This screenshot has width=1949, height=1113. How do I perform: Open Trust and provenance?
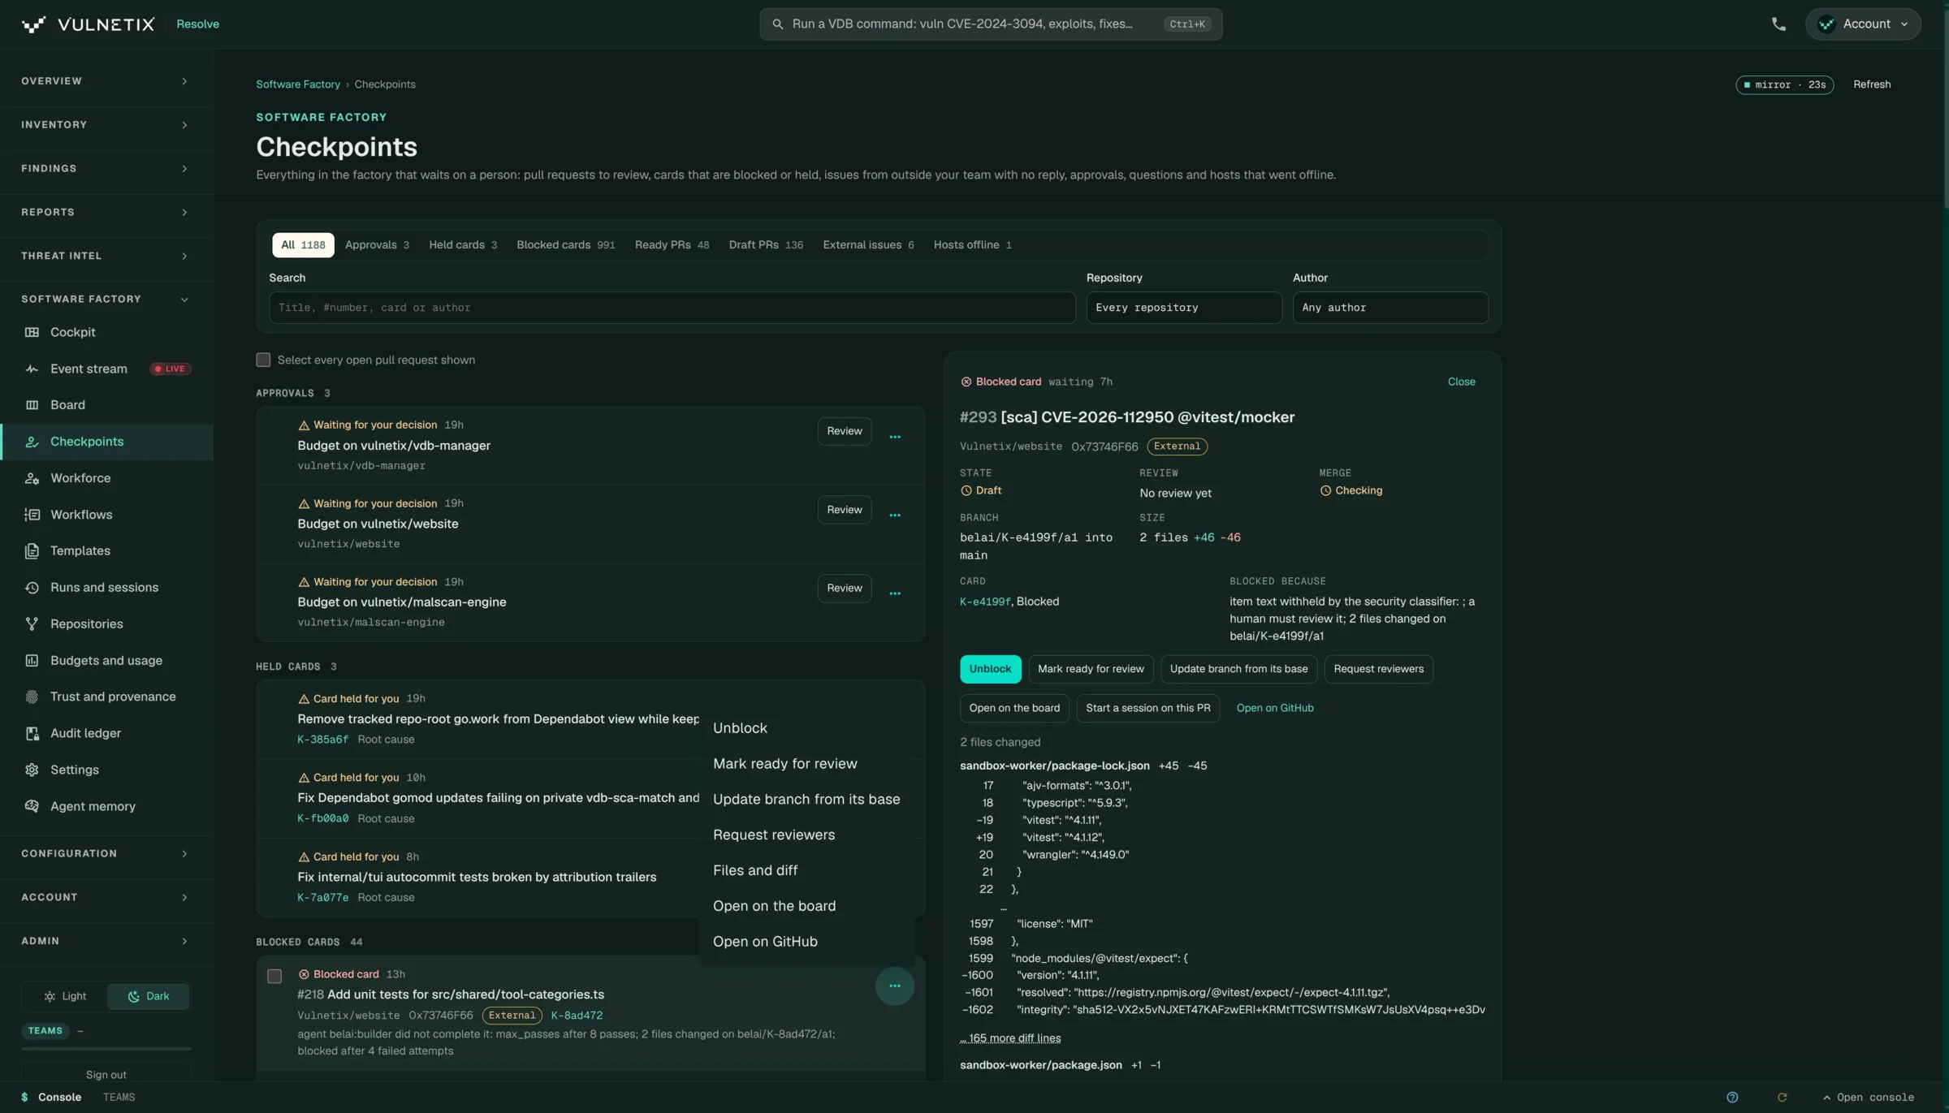pos(106,697)
